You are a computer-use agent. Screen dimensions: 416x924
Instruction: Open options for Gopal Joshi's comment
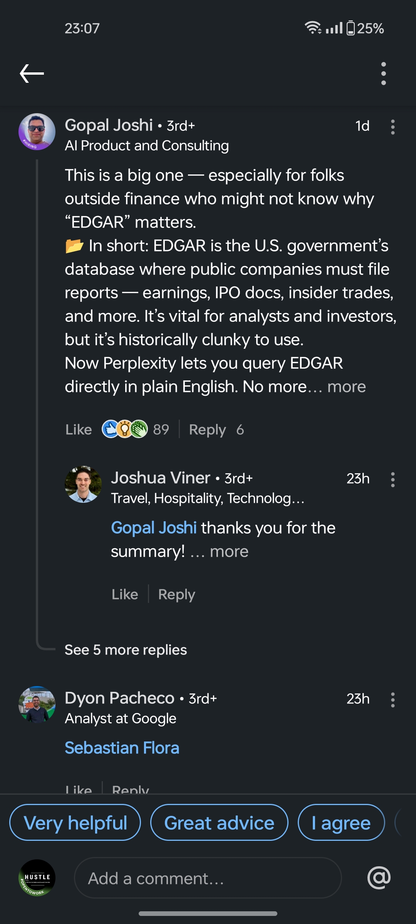pyautogui.click(x=393, y=127)
